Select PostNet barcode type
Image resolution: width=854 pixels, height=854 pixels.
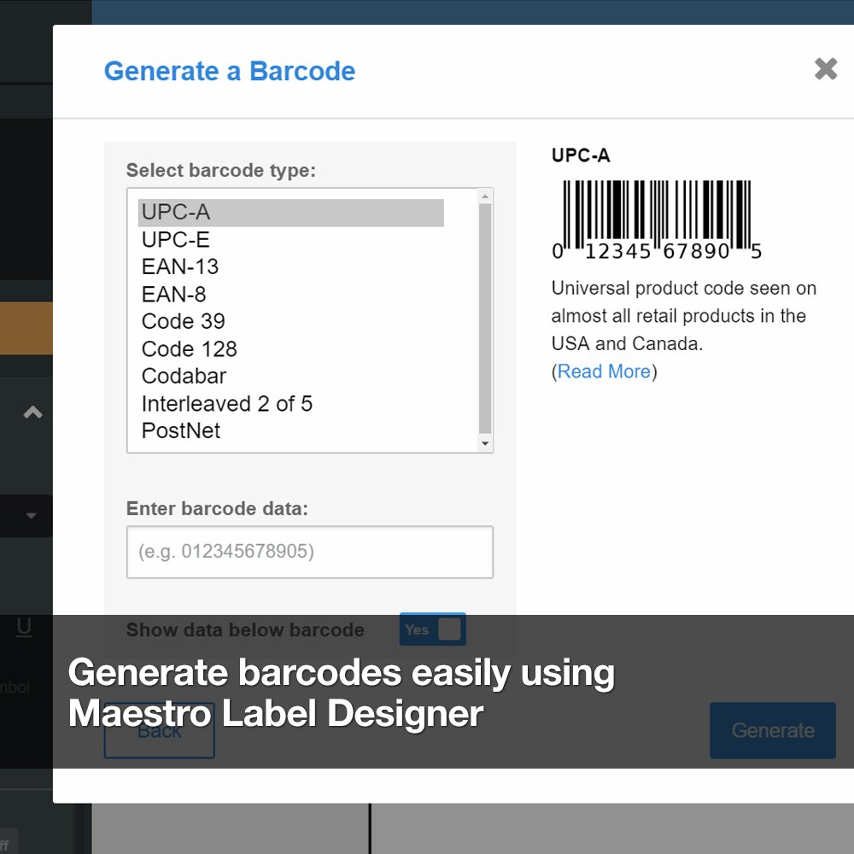pyautogui.click(x=291, y=430)
